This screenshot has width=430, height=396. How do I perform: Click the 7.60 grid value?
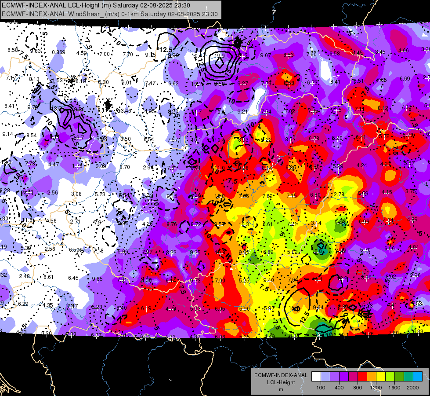pyautogui.click(x=311, y=55)
